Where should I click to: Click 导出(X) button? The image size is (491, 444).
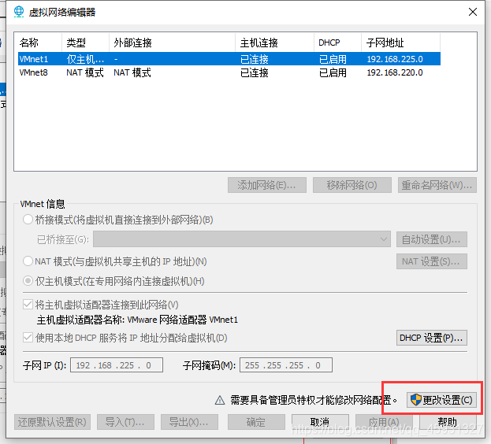189,422
